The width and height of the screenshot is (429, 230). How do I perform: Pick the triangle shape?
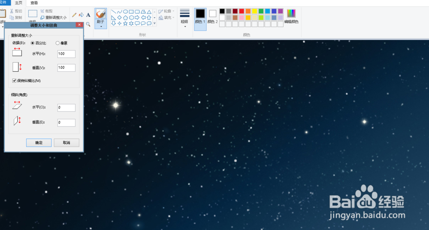click(149, 12)
